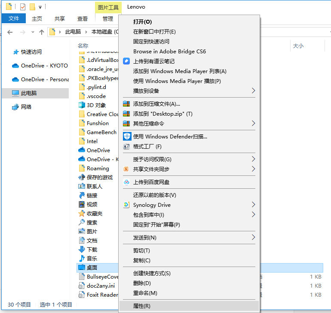
Task: Click the forward arrow navigation button
Action: click(23, 32)
